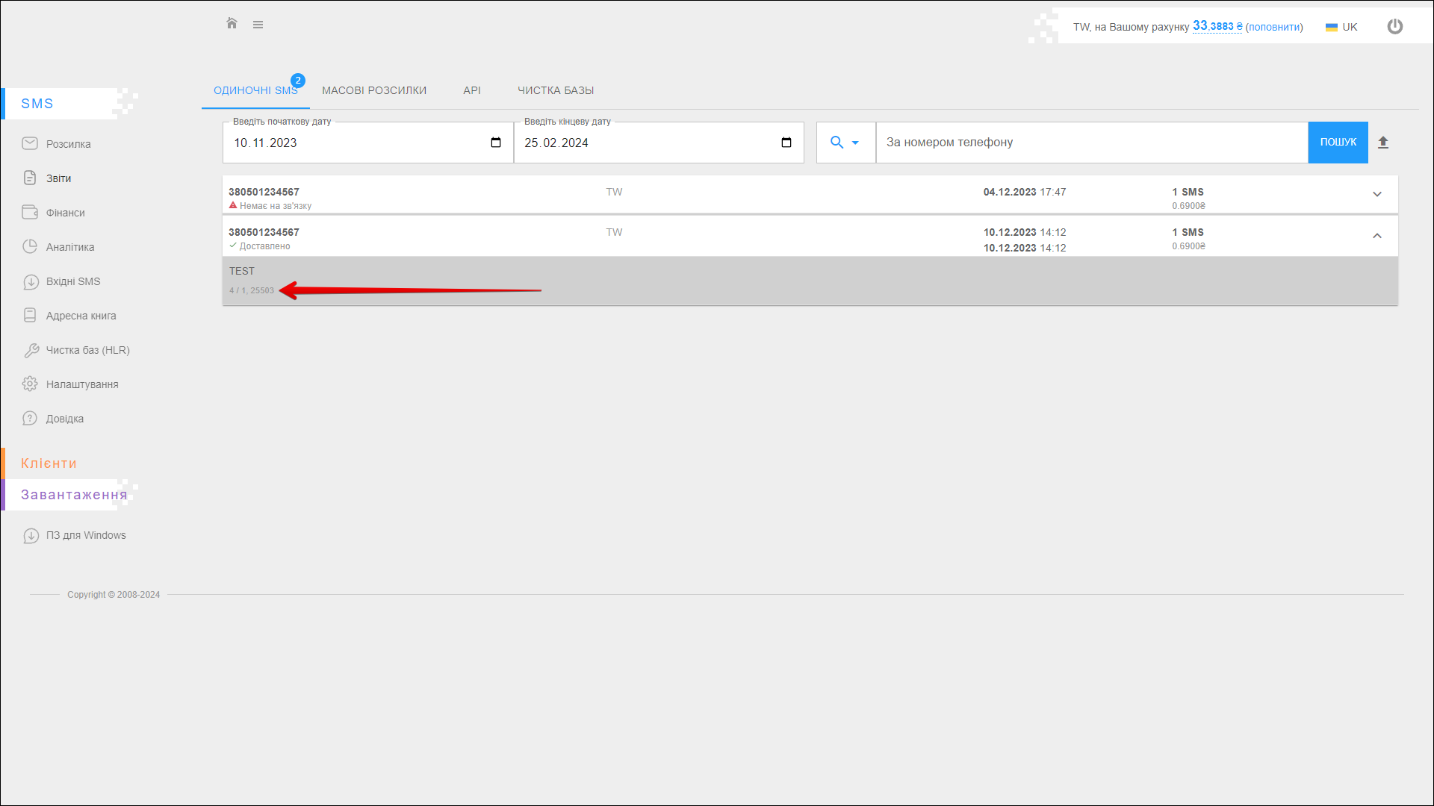Open calendar picker for start date

[x=496, y=143]
